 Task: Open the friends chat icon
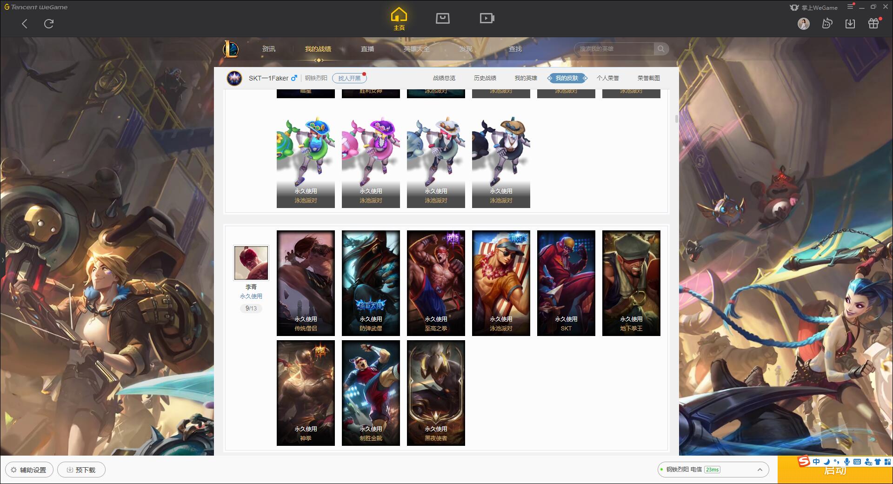pos(827,23)
